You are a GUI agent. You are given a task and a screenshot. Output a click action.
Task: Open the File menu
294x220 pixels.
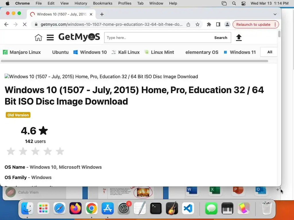click(39, 3)
